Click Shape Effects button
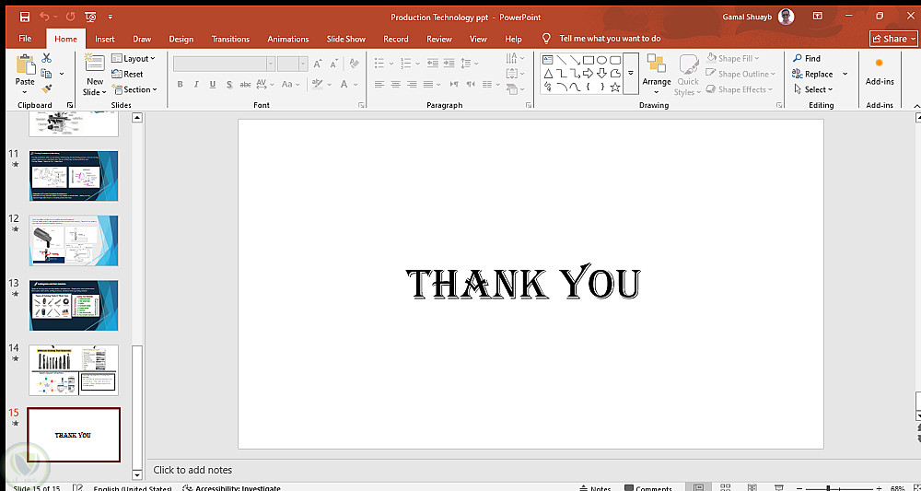Screen dimensions: 921x491 [739, 89]
